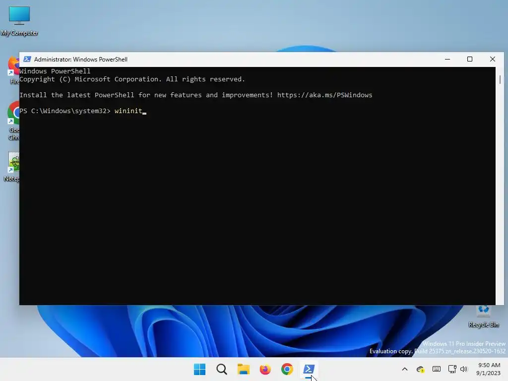Click the OneDrive cloud tray icon
The width and height of the screenshot is (508, 381).
click(421, 369)
